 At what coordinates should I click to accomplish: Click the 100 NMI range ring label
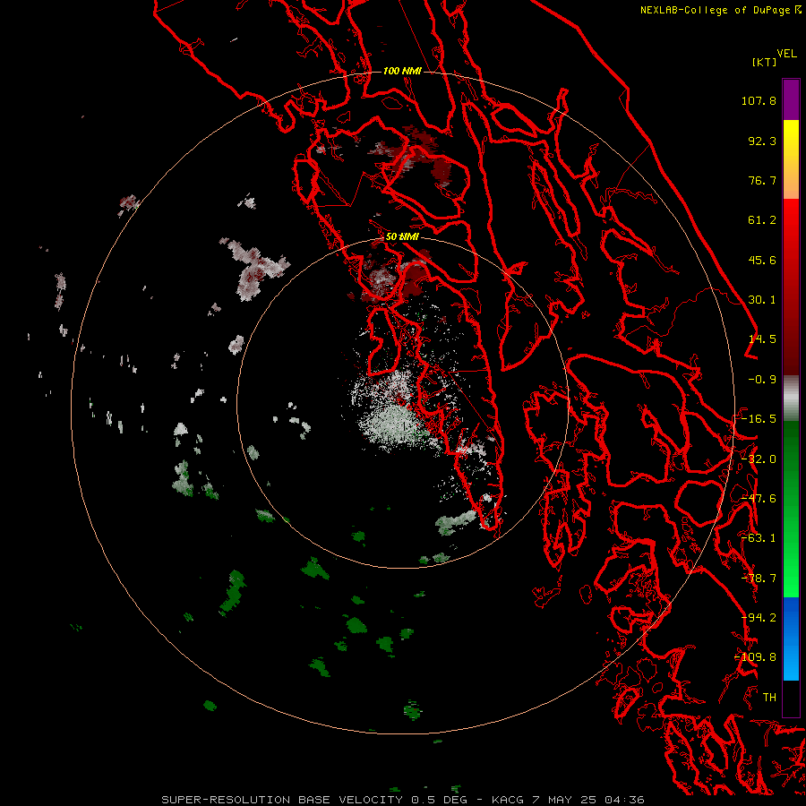click(402, 71)
